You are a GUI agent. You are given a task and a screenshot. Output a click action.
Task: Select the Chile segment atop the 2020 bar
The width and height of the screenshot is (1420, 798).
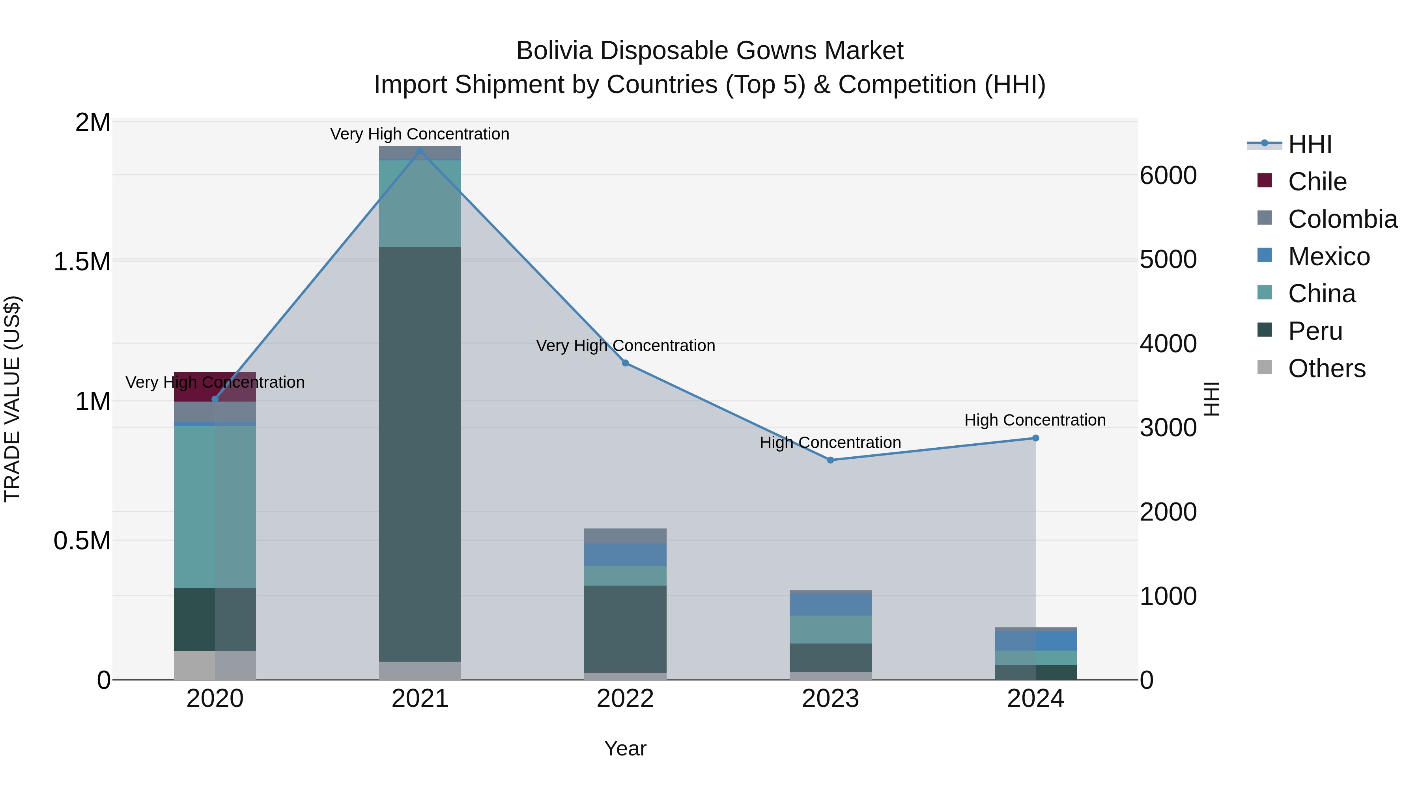(x=215, y=387)
